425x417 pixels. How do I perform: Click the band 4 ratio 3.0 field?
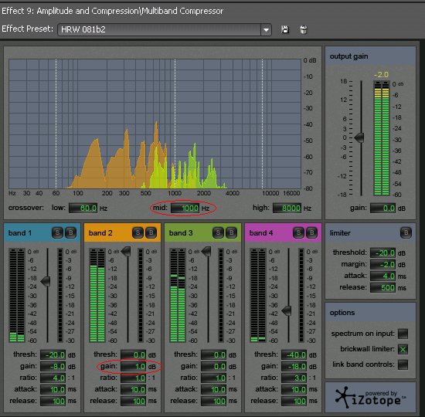[294, 378]
